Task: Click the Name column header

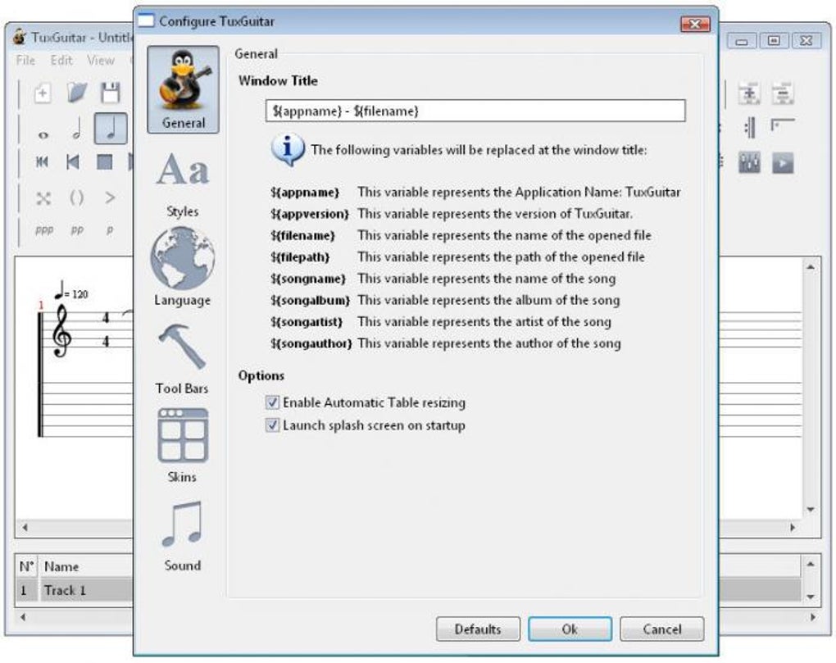Action: [x=85, y=566]
